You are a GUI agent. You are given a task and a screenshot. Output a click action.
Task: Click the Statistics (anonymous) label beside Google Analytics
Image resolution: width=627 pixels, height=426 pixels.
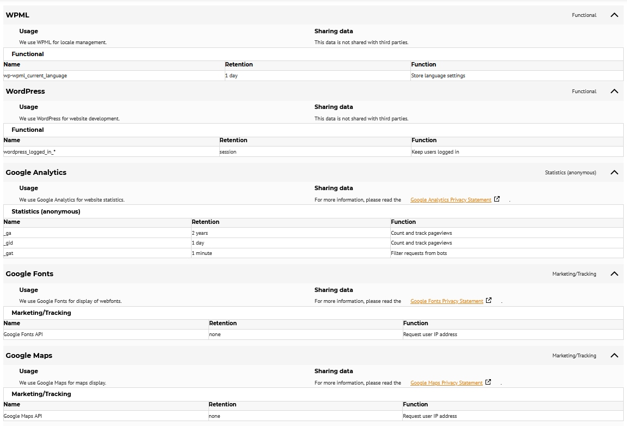570,173
